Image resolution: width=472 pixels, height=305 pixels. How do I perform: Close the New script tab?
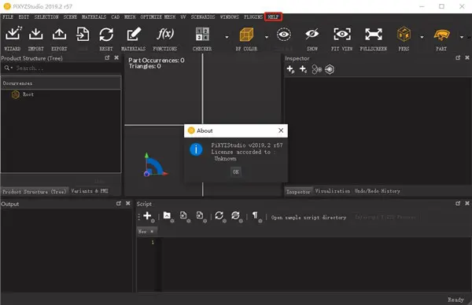click(x=152, y=231)
